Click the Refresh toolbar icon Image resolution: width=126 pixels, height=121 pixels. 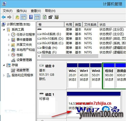click(45, 17)
